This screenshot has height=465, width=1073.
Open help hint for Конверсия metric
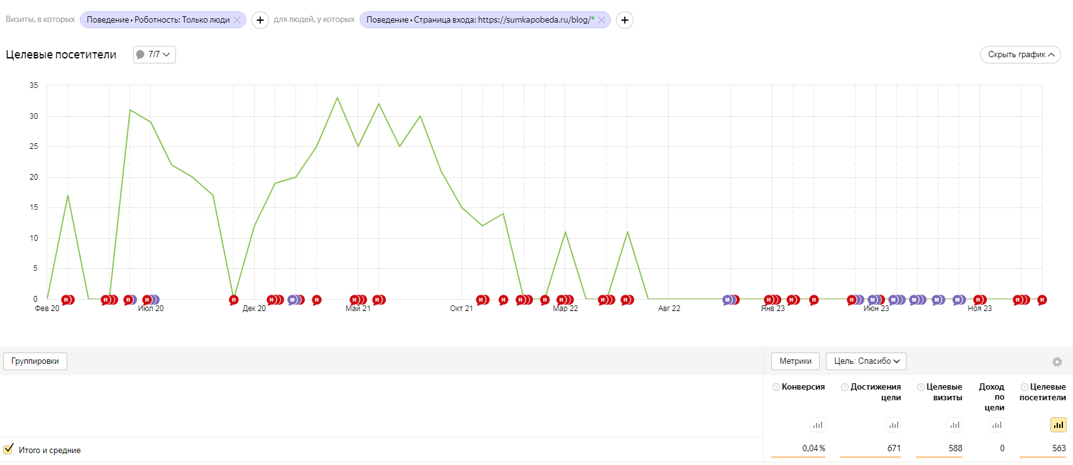pyautogui.click(x=776, y=387)
